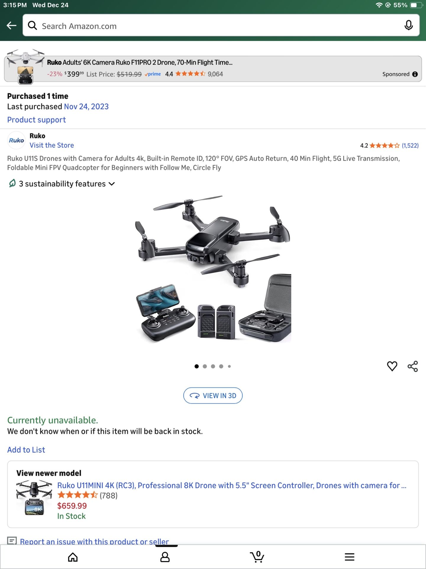Tap the microphone voice search icon
426x569 pixels.
pos(409,25)
